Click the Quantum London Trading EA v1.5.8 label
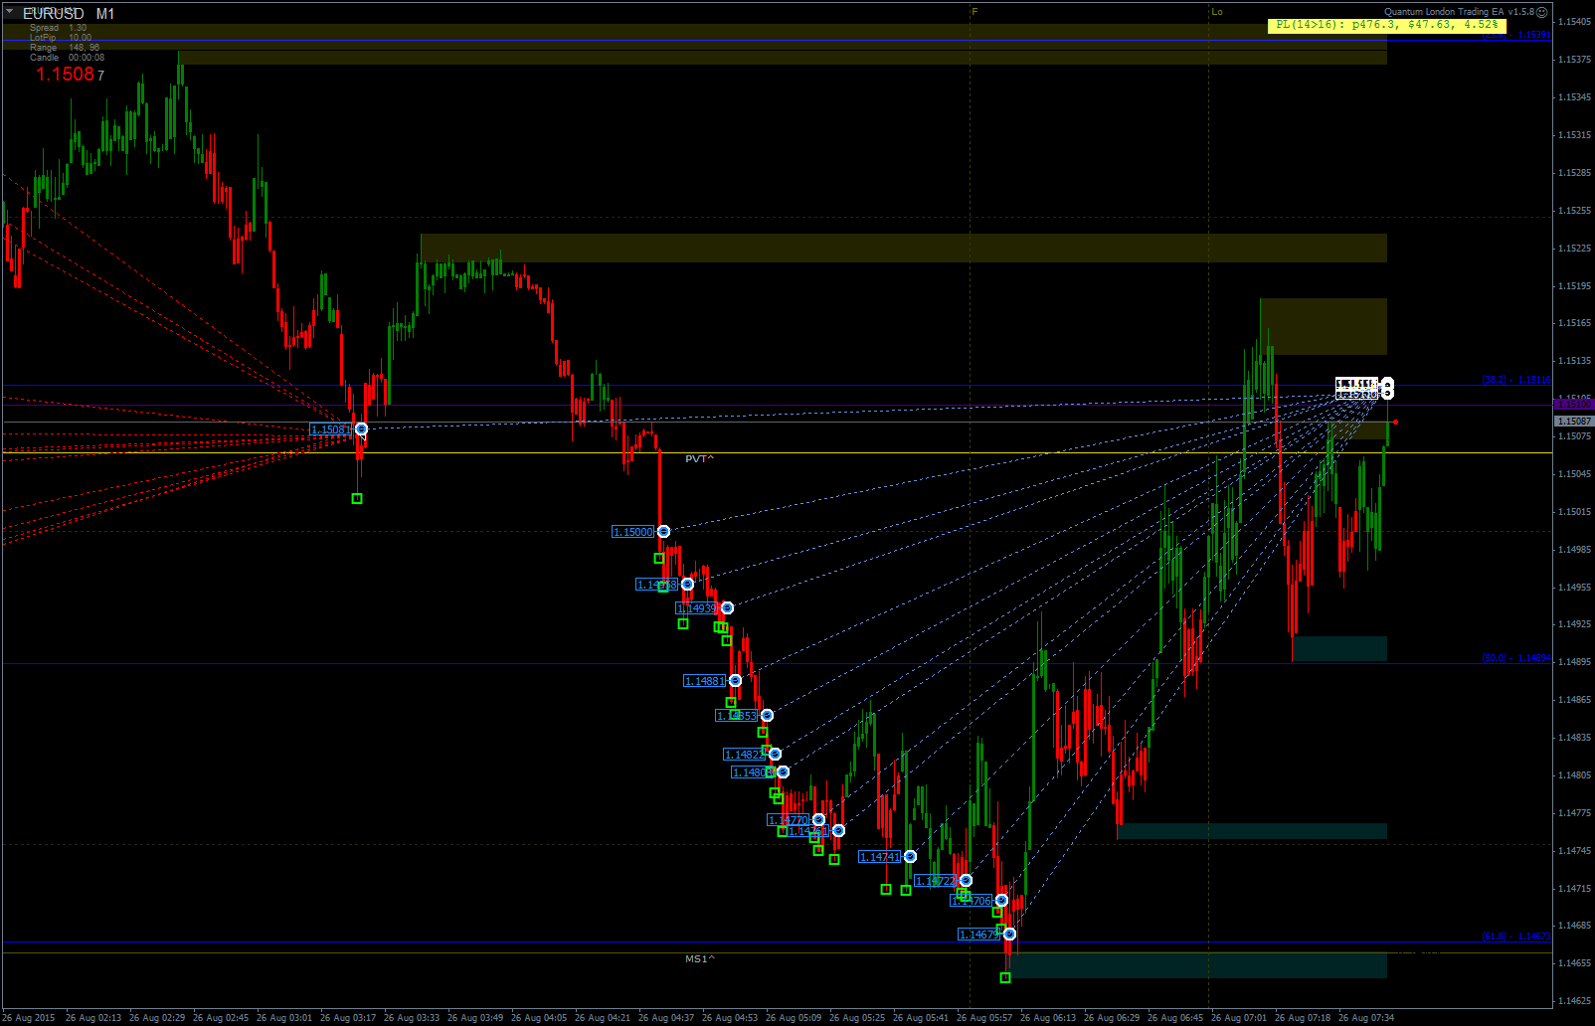Screen dimensions: 1595x1026 click(1459, 12)
